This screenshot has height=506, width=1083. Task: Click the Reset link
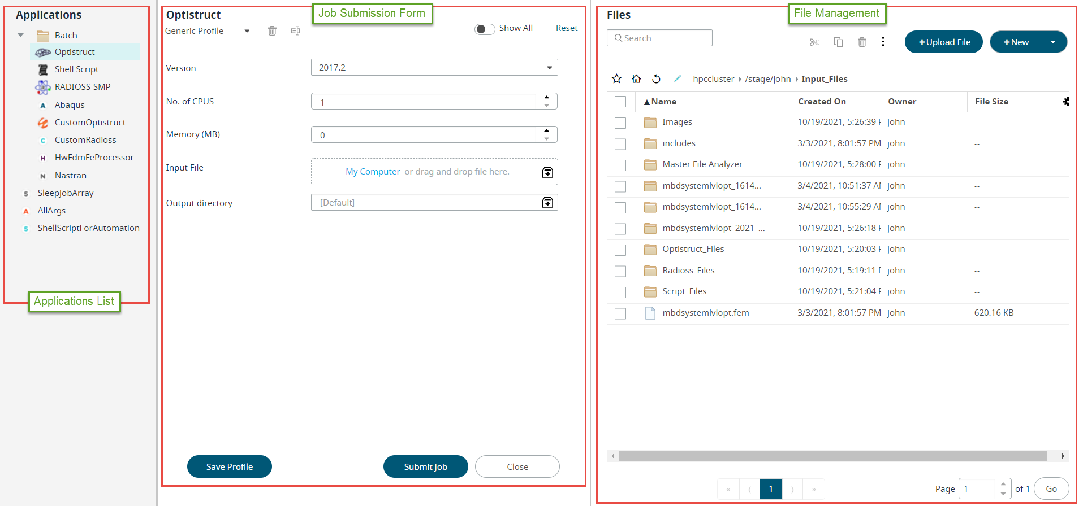point(567,28)
